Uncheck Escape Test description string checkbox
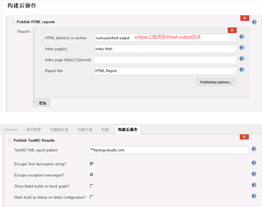Image resolution: width=262 pixels, height=207 pixels. (91, 163)
